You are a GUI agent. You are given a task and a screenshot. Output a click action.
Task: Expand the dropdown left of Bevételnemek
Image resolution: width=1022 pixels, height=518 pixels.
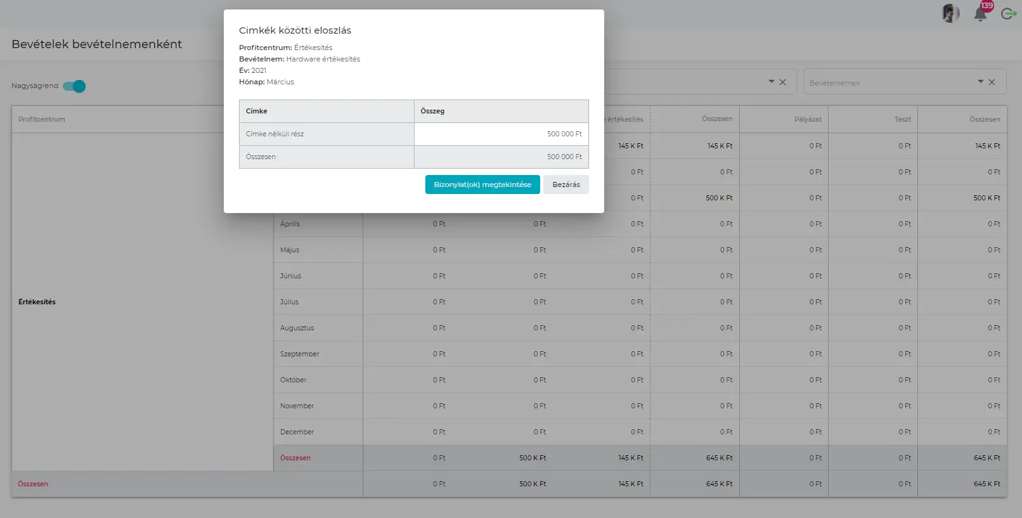pyautogui.click(x=771, y=82)
